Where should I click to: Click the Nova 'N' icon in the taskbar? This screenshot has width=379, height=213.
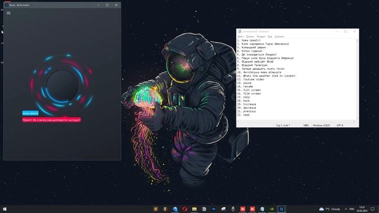(281, 209)
